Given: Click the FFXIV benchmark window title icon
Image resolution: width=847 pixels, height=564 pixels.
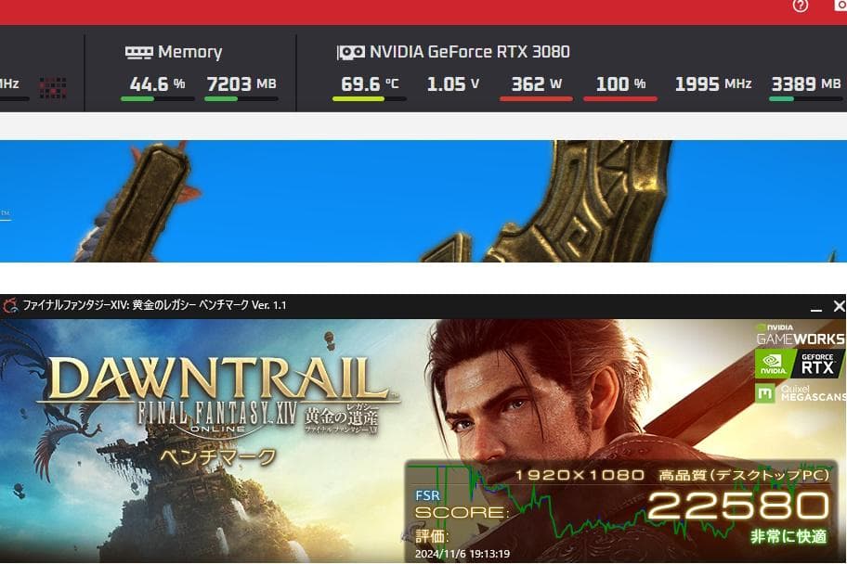Looking at the screenshot, I should click(10, 306).
